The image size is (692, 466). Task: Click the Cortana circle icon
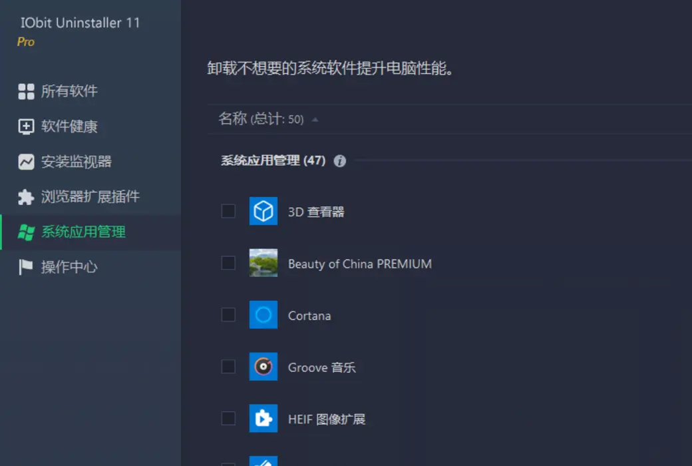263,315
